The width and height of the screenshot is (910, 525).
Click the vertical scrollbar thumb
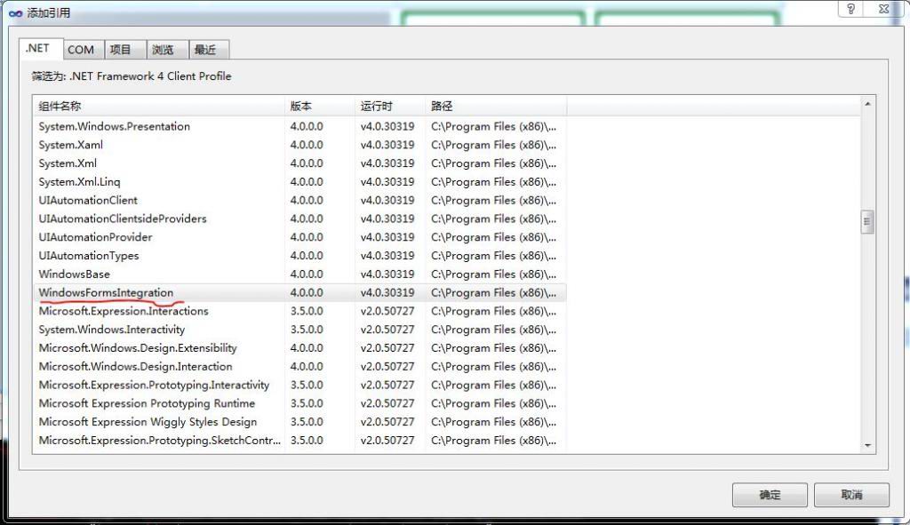point(867,222)
